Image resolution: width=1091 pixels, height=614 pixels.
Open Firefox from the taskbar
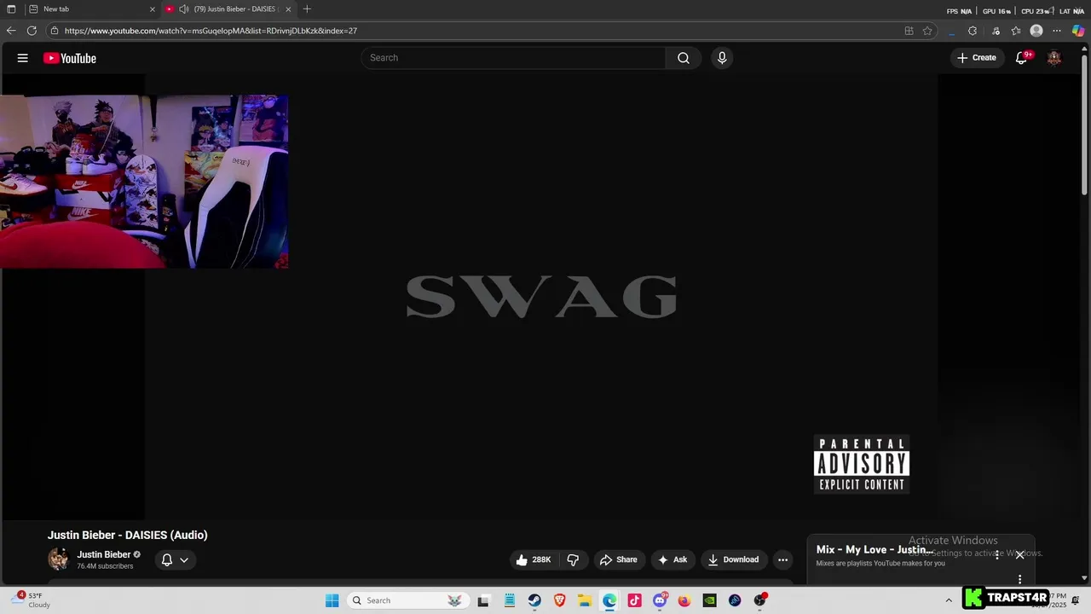click(x=684, y=600)
